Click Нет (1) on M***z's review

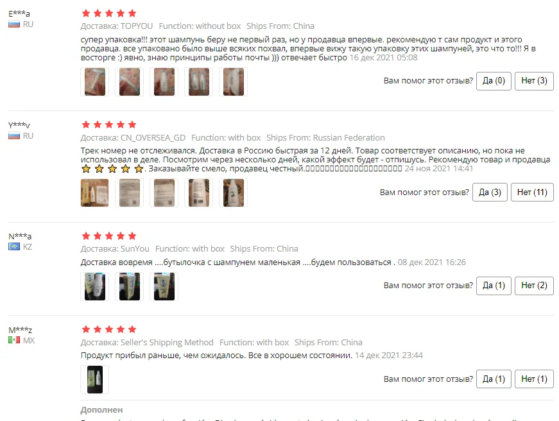[x=534, y=379]
